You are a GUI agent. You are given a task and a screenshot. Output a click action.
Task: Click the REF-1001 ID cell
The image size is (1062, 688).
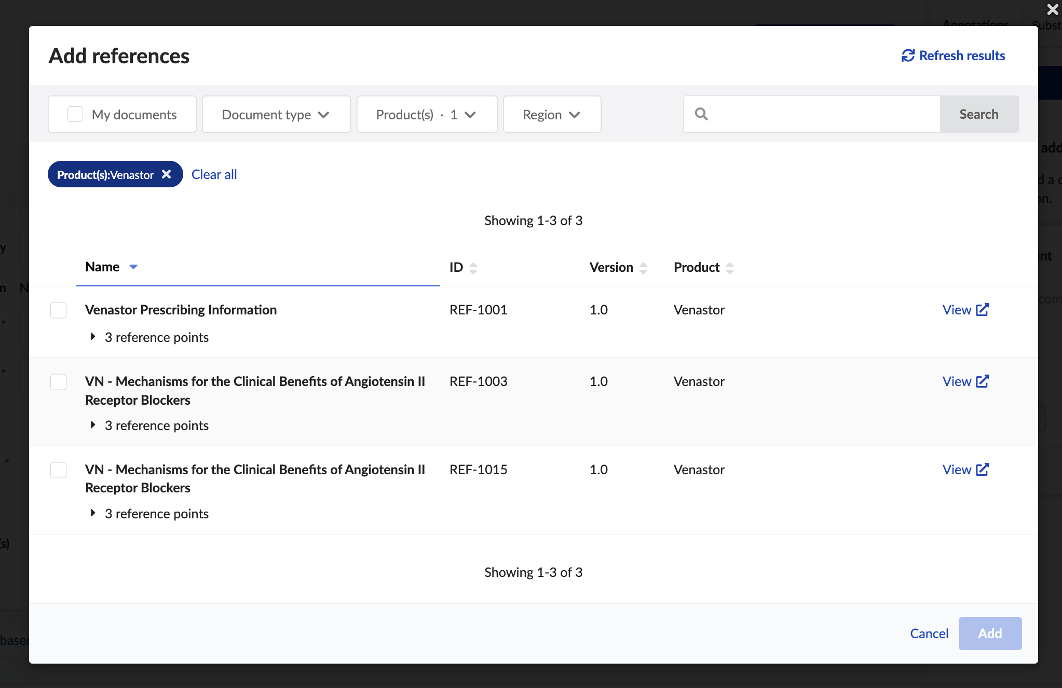(x=478, y=310)
